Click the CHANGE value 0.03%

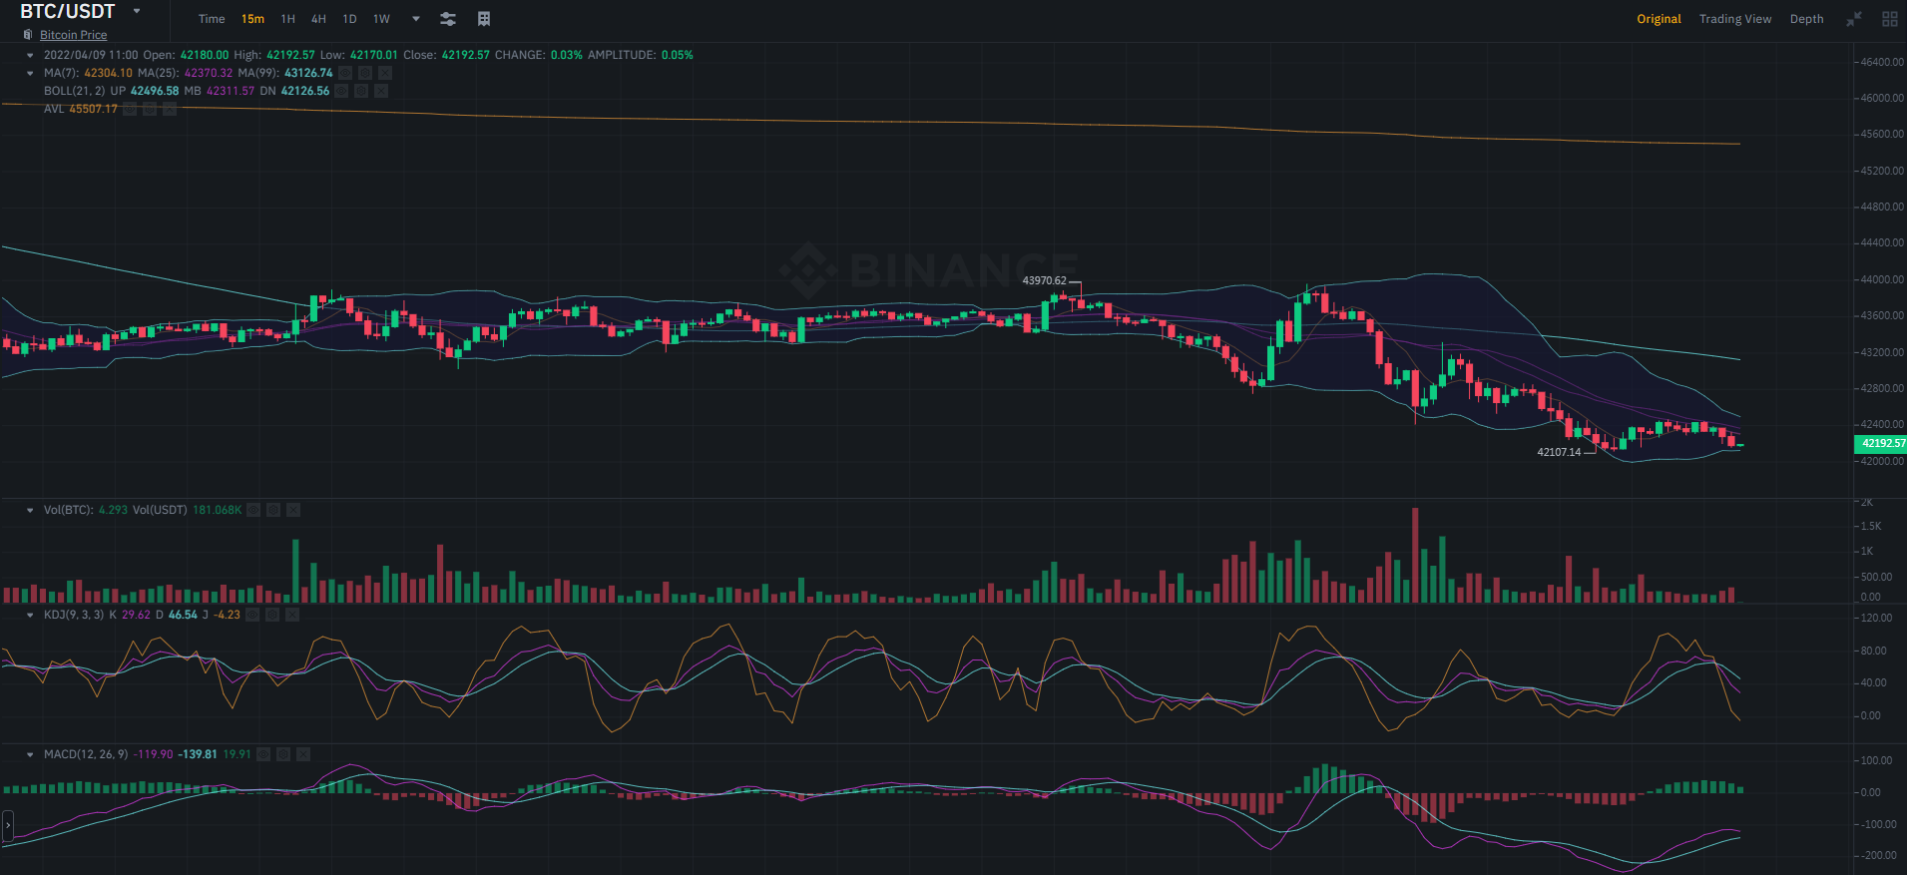coord(567,55)
